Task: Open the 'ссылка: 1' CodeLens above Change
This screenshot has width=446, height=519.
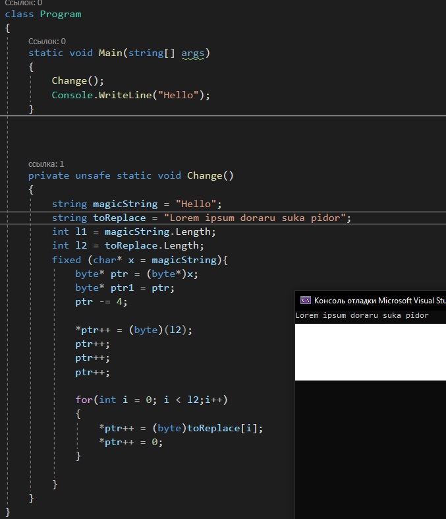Action: (46, 164)
